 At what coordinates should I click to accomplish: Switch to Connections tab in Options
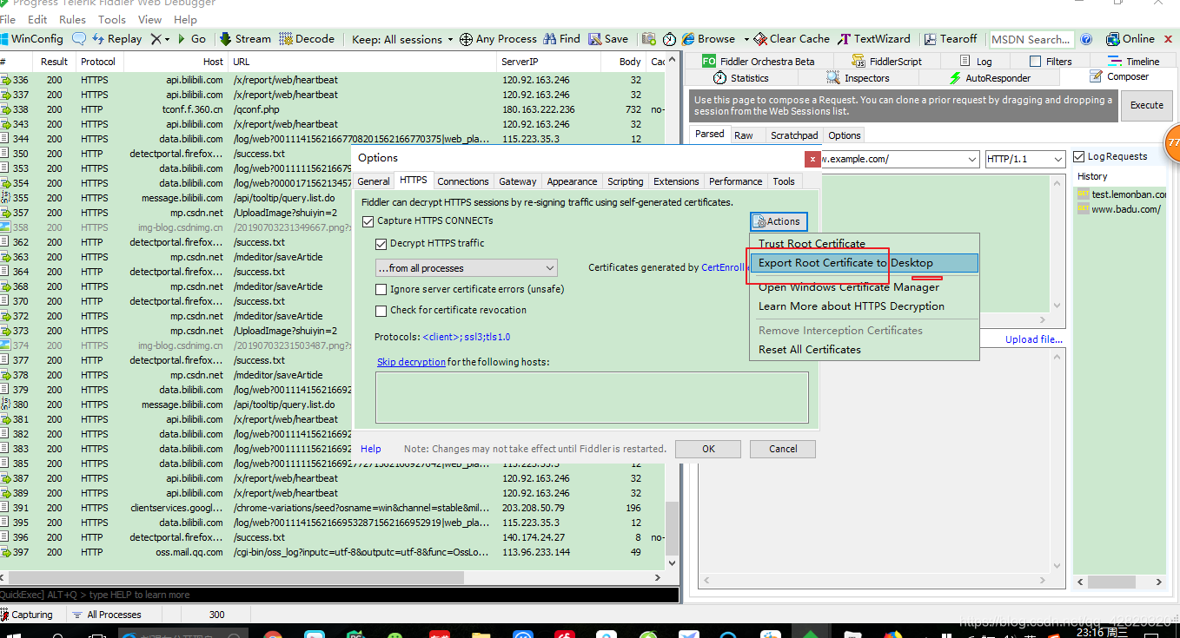click(463, 181)
